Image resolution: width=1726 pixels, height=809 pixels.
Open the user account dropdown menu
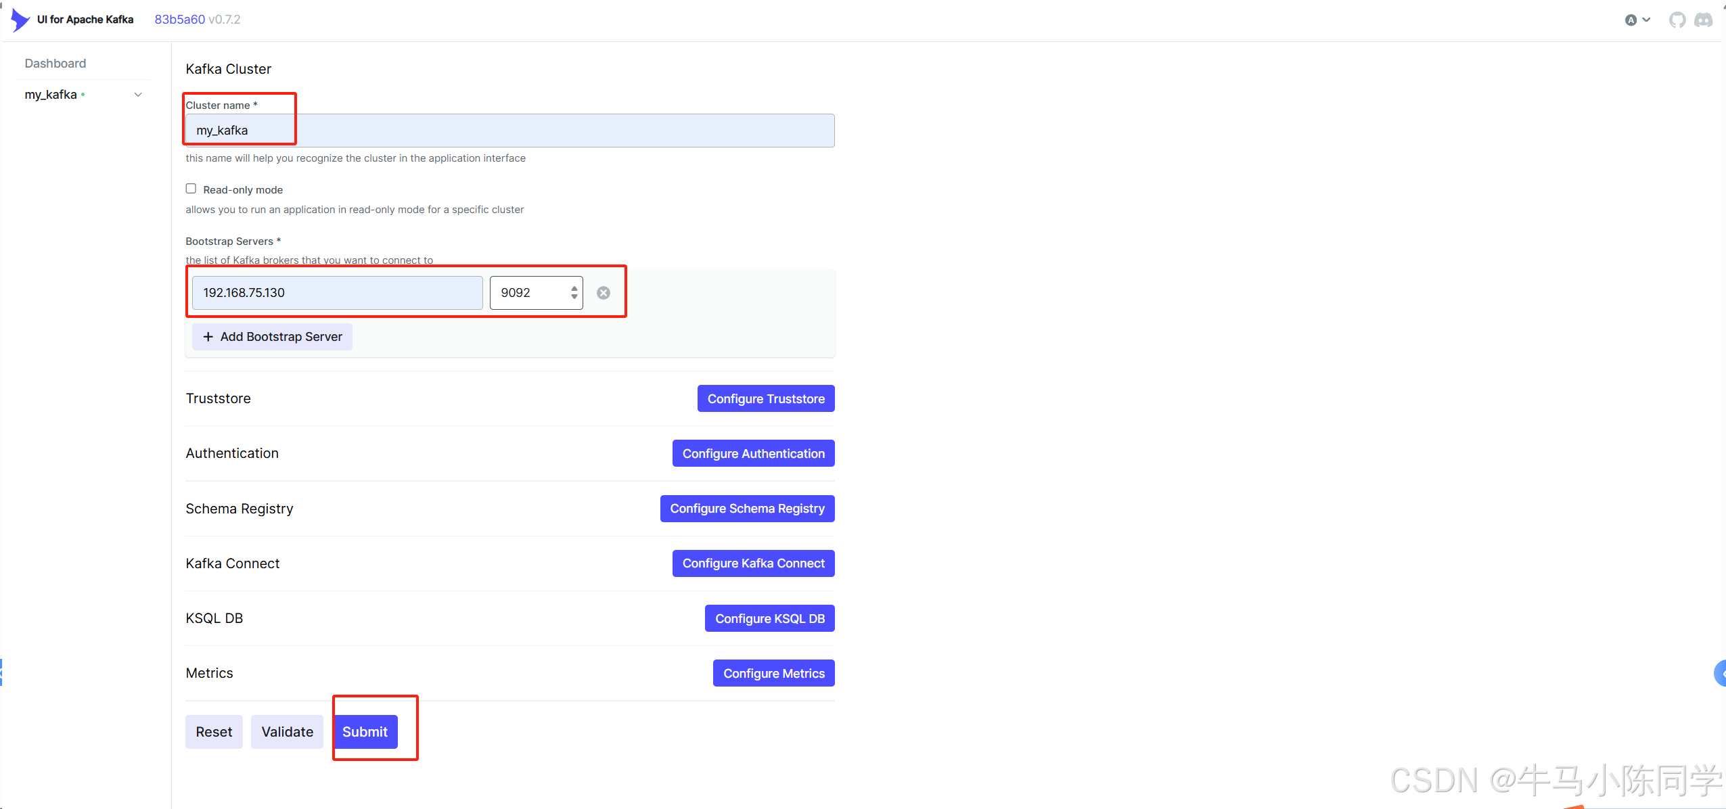coord(1638,20)
